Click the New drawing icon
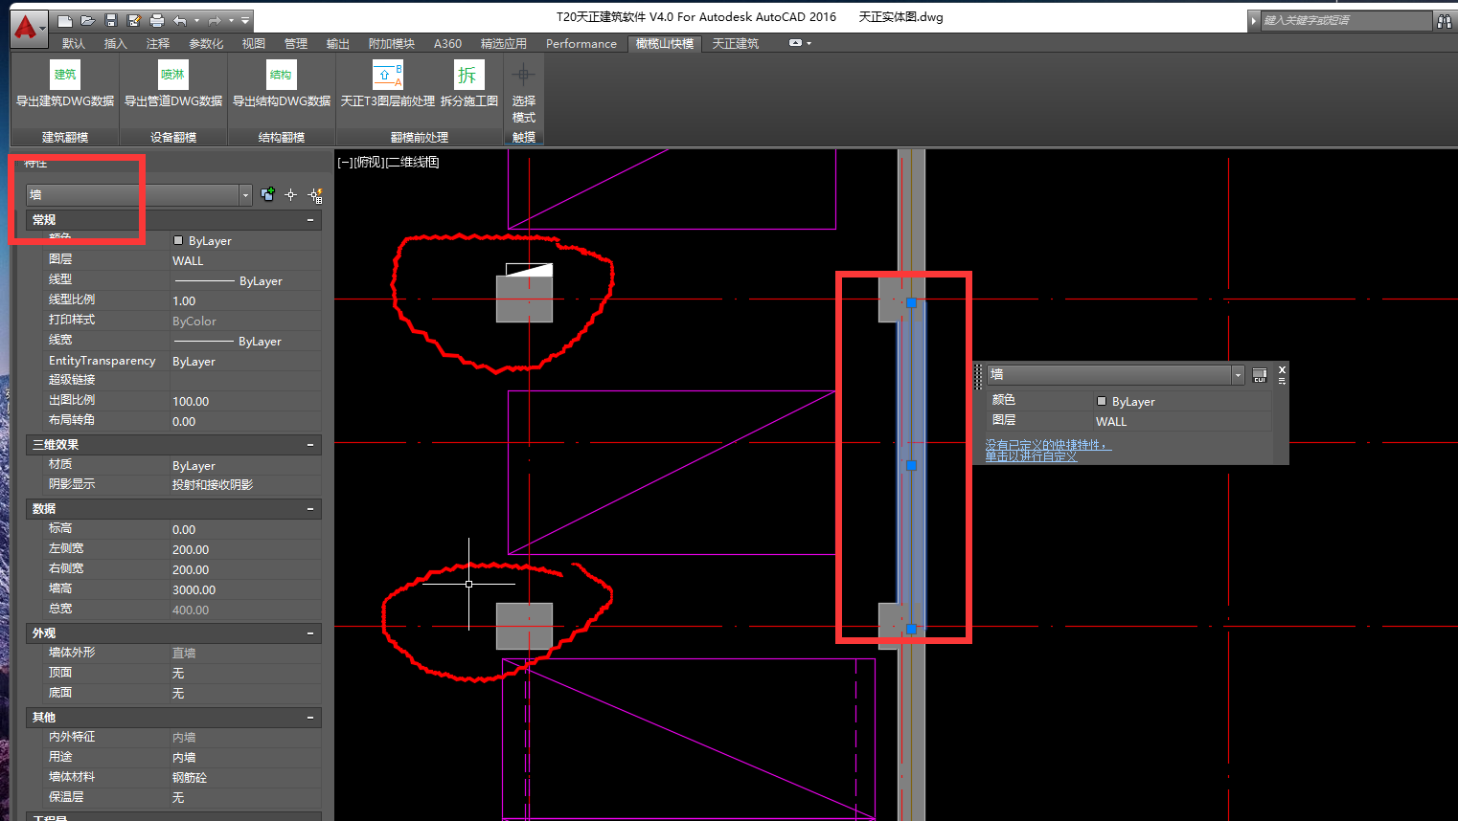 (65, 20)
